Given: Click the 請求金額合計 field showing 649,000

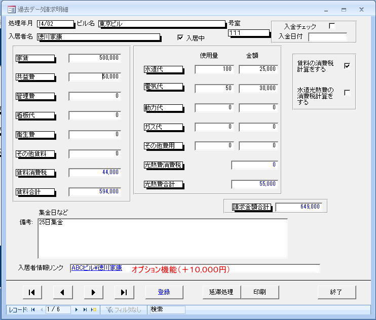Looking at the screenshot, I should 298,207.
